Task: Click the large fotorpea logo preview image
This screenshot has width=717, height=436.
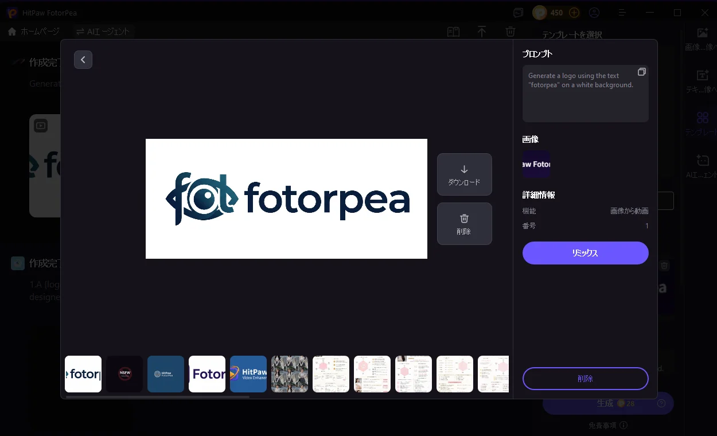Action: tap(286, 198)
